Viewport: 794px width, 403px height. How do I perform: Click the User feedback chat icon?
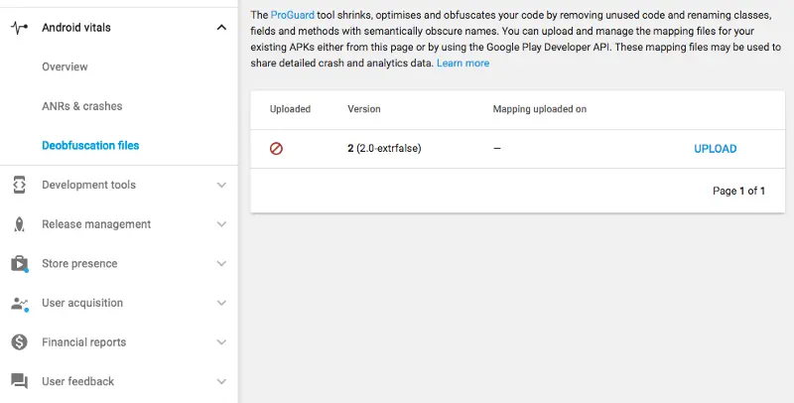[19, 381]
